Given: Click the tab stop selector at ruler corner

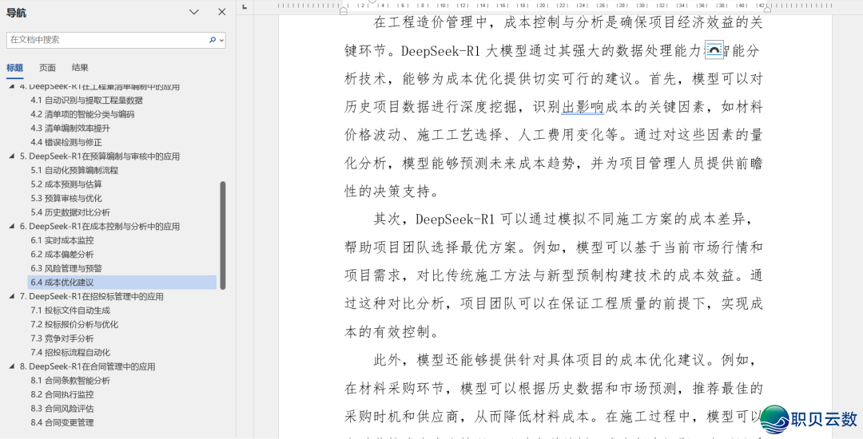Looking at the screenshot, I should click(245, 6).
